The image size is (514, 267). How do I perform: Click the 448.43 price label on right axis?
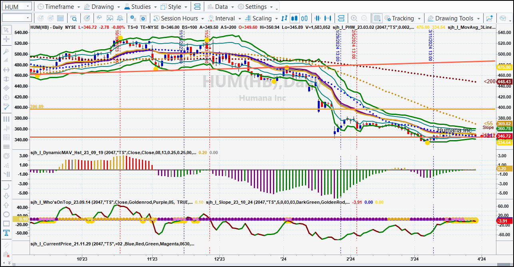pos(504,82)
